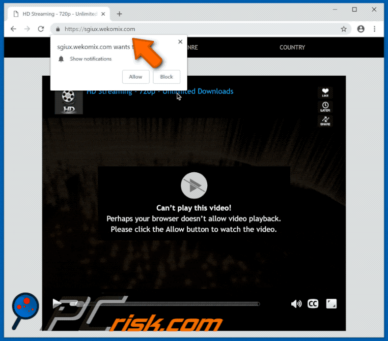The image size is (388, 341).
Task: Open the Chrome three-dot menu
Action: (x=374, y=29)
